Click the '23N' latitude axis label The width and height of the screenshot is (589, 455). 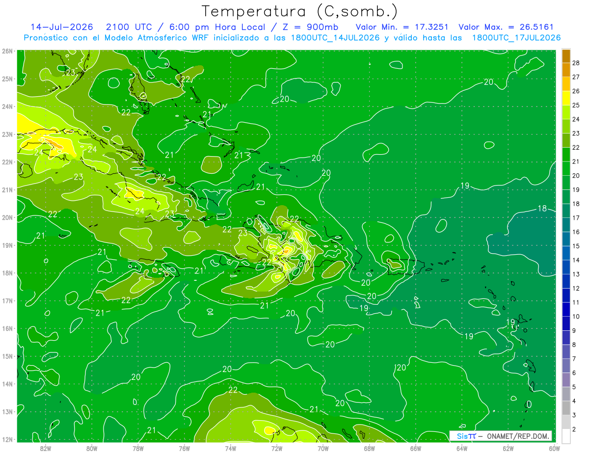pyautogui.click(x=6, y=134)
